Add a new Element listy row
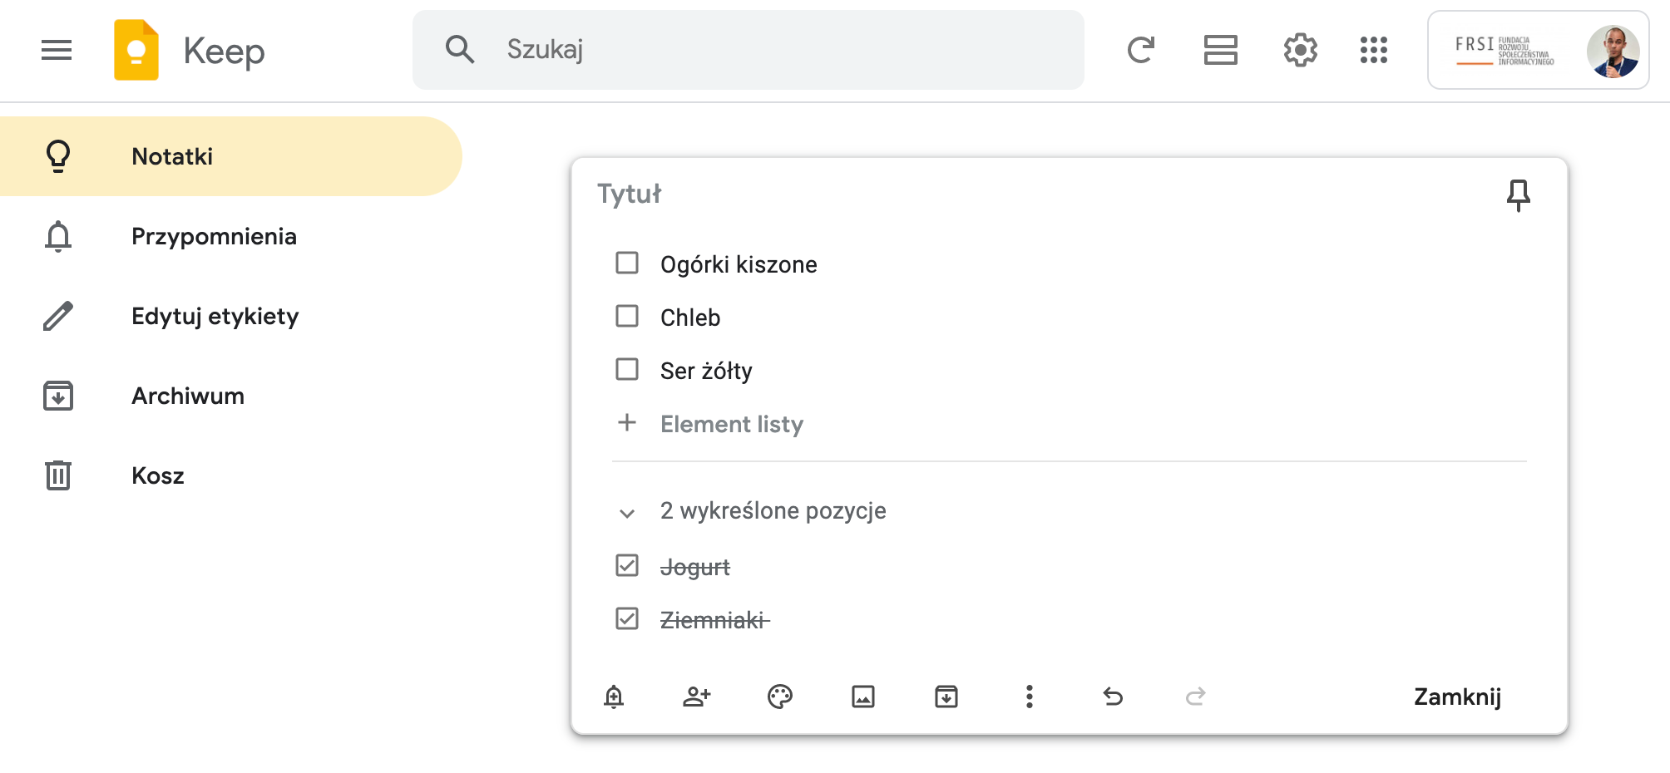 pyautogui.click(x=732, y=424)
